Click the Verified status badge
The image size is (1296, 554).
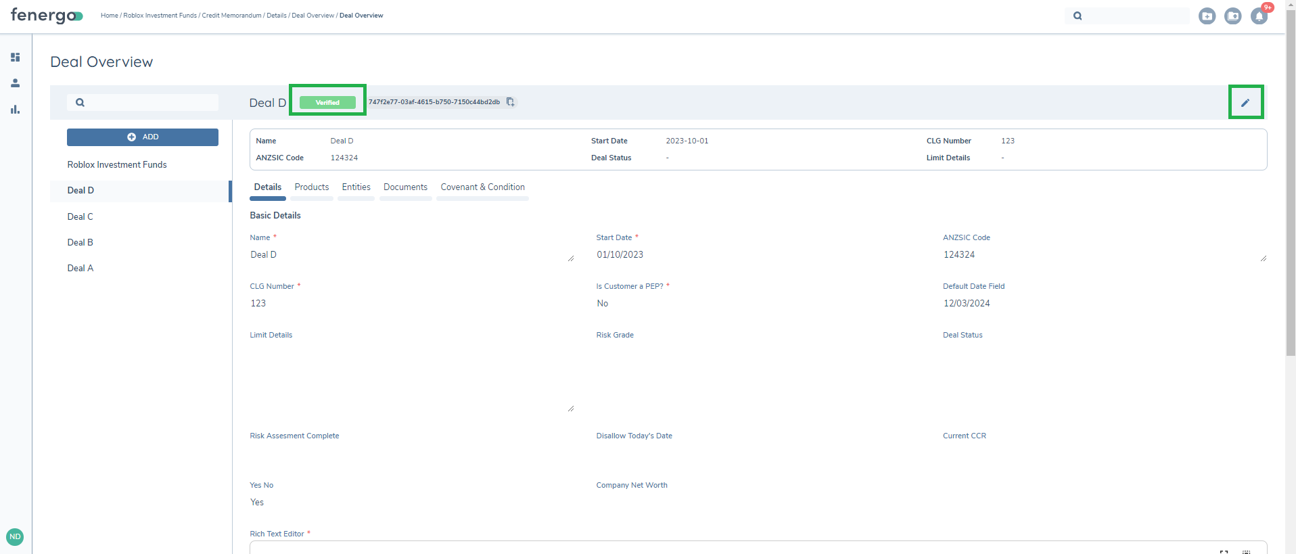tap(327, 103)
